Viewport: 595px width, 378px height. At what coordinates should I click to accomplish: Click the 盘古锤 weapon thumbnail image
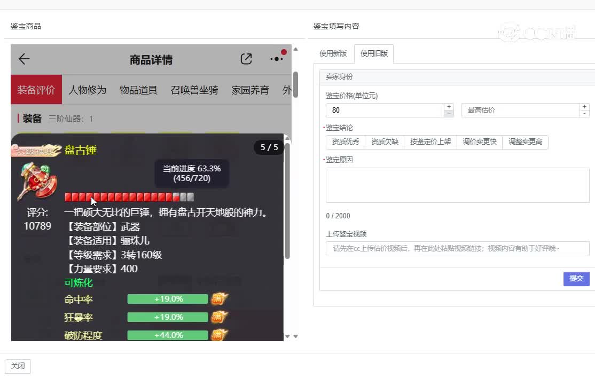(x=37, y=181)
